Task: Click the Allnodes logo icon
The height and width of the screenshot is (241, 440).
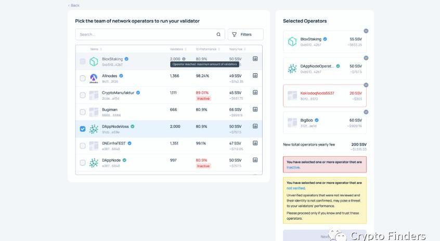Action: 94,78
